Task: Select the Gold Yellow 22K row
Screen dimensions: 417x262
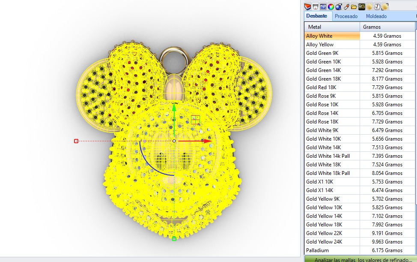Action: tap(360, 233)
